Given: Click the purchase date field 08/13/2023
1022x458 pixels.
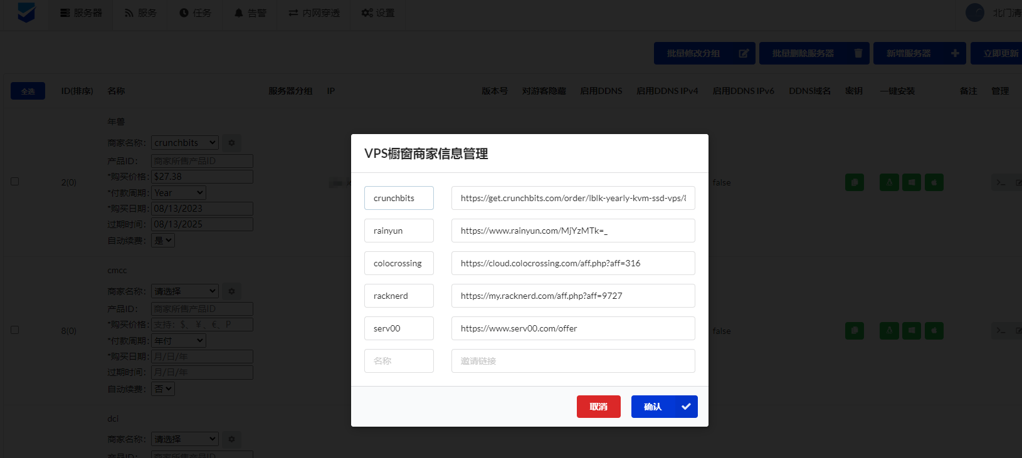Looking at the screenshot, I should click(202, 209).
